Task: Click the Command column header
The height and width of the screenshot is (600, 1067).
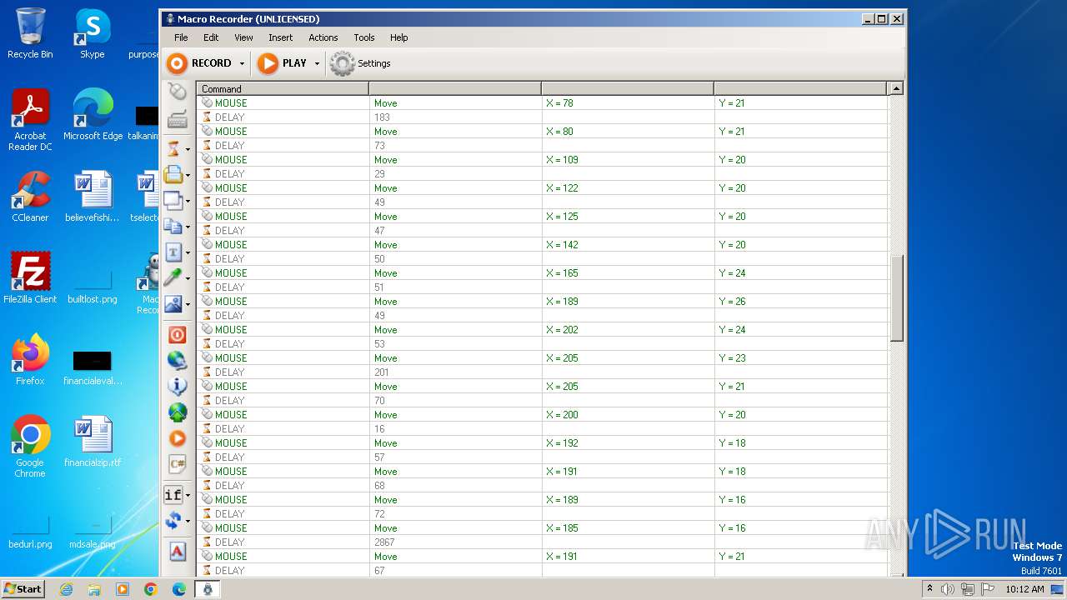Action: pos(283,88)
